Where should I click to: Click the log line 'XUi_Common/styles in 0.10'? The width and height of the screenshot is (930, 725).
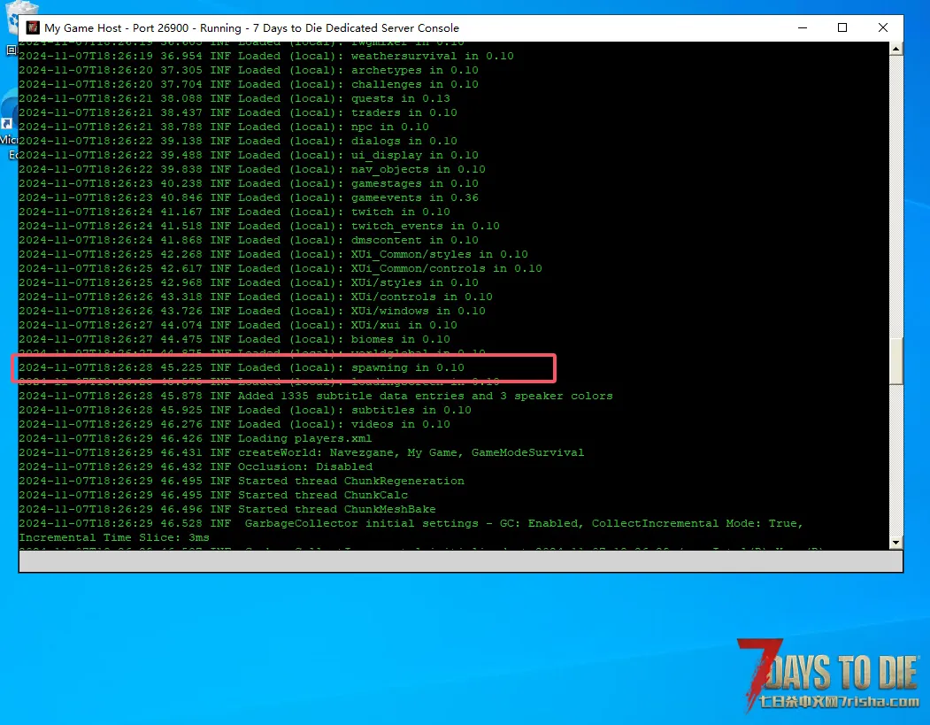[273, 255]
